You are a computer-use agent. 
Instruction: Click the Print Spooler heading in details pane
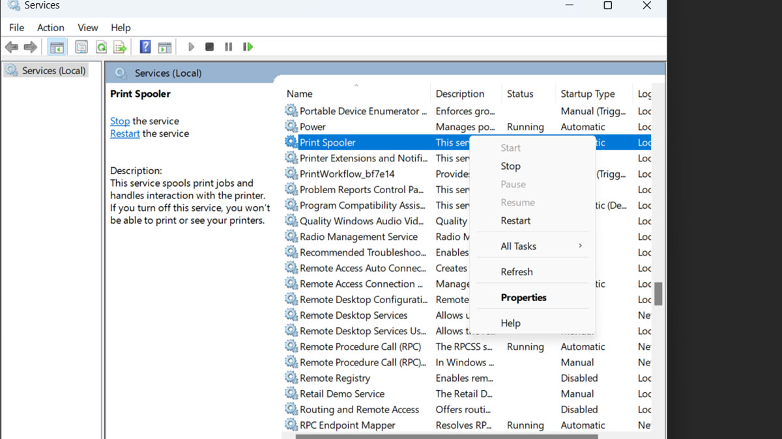pos(140,94)
